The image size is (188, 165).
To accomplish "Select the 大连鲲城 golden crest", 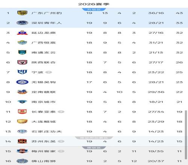I will point(22,121).
